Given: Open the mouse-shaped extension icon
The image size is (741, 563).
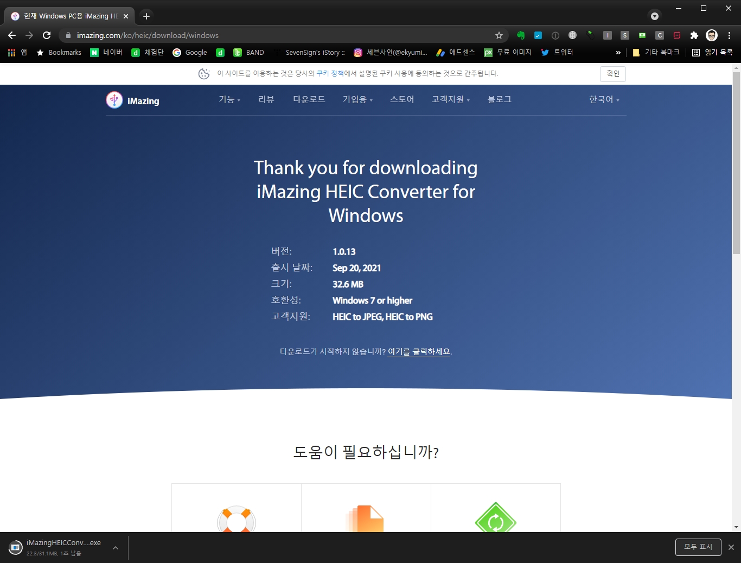Looking at the screenshot, I should coord(590,35).
